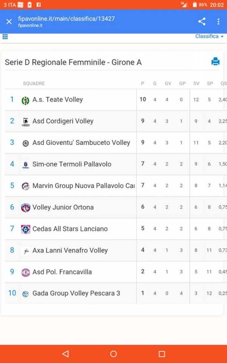Tap the Android back navigation button

65,353
